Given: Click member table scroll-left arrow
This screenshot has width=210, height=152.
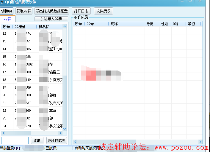Looking at the screenshot, I should click(75, 141).
